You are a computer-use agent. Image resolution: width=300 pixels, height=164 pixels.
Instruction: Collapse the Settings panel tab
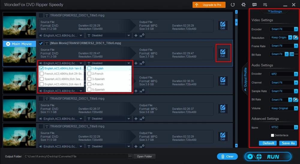tap(275, 11)
